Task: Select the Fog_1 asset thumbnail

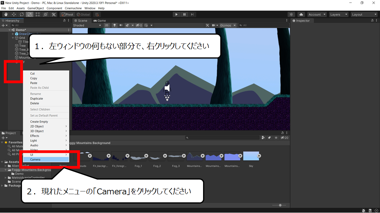Action: click(138, 156)
